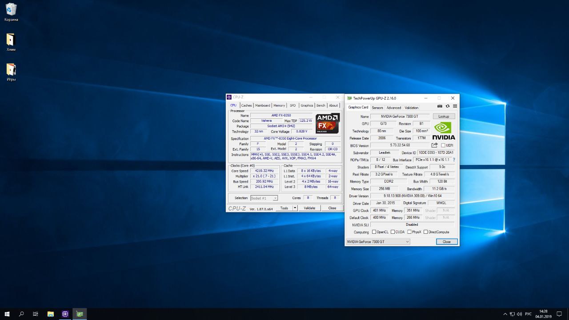
Task: Click the Close button in GPU-Z
Action: 446,242
